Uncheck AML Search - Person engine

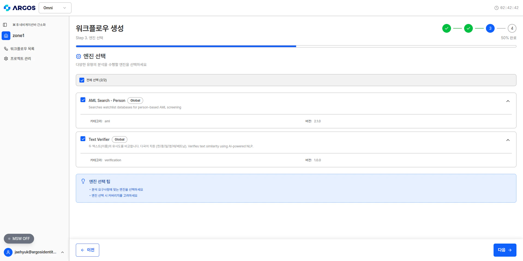click(x=83, y=100)
